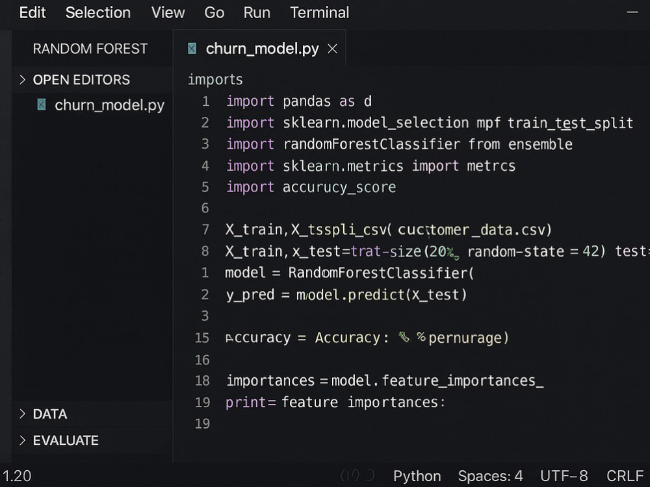Click the RANDOM FOREST explorer title
This screenshot has height=487, width=650.
click(90, 49)
